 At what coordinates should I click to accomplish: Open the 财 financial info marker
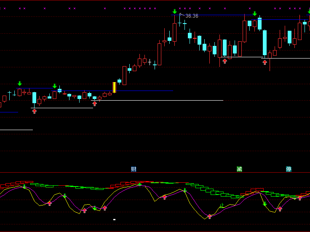134,169
